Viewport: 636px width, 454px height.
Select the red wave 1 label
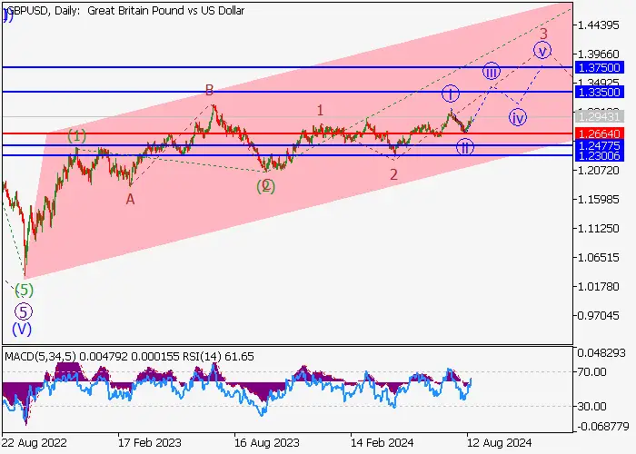pos(320,110)
